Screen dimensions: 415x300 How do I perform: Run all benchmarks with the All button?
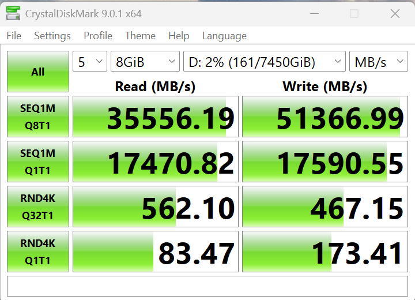tap(38, 72)
